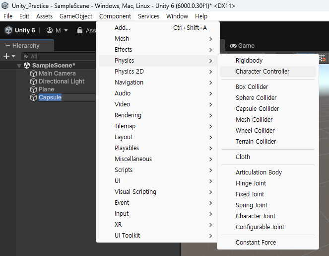Viewport: 329px width, 256px height.
Task: Expand the Mesh submenu
Action: point(158,39)
